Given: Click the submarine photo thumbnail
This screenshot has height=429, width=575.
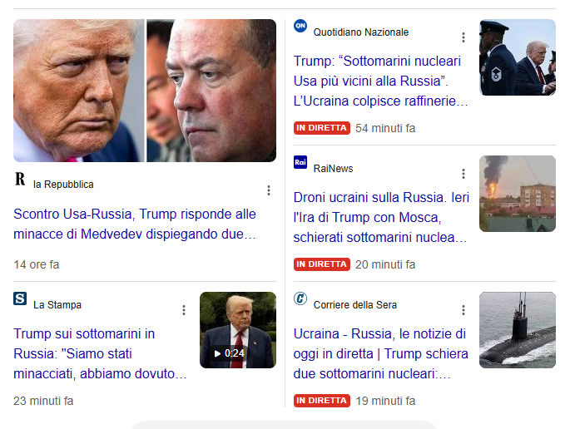Looking at the screenshot, I should [x=518, y=330].
